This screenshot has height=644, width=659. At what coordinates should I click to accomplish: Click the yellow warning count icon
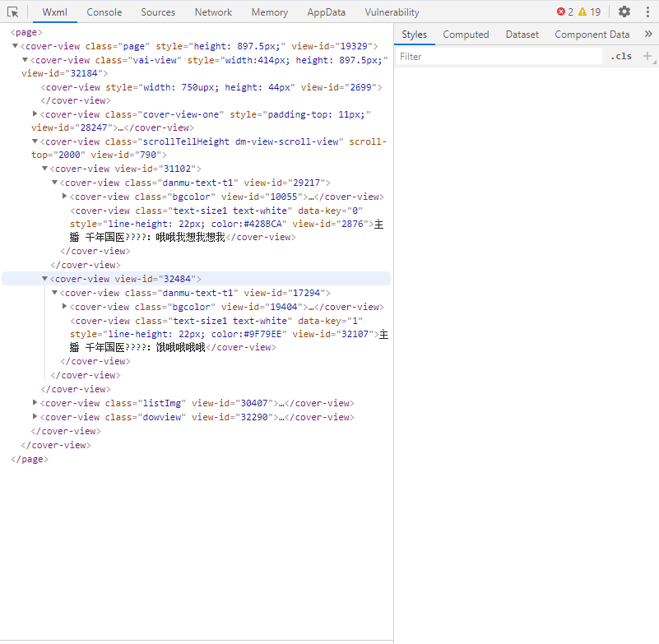tap(582, 12)
